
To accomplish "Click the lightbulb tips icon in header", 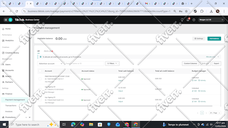I will pyautogui.click(x=182, y=20).
